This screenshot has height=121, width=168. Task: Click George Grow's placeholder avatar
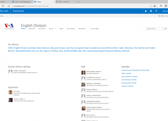(x=83, y=91)
